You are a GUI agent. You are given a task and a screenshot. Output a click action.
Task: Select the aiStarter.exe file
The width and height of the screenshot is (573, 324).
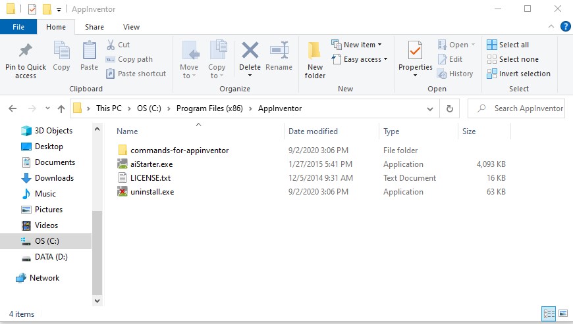coord(151,164)
